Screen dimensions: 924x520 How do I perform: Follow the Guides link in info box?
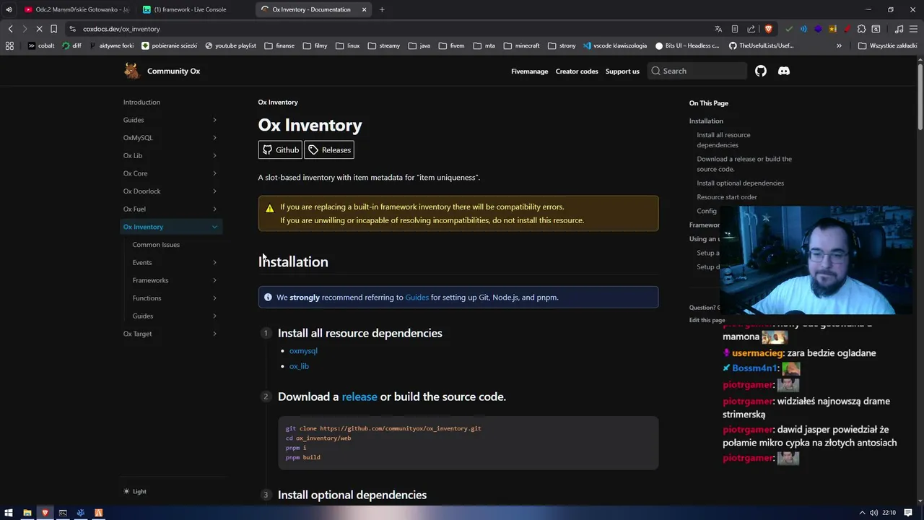click(x=417, y=297)
